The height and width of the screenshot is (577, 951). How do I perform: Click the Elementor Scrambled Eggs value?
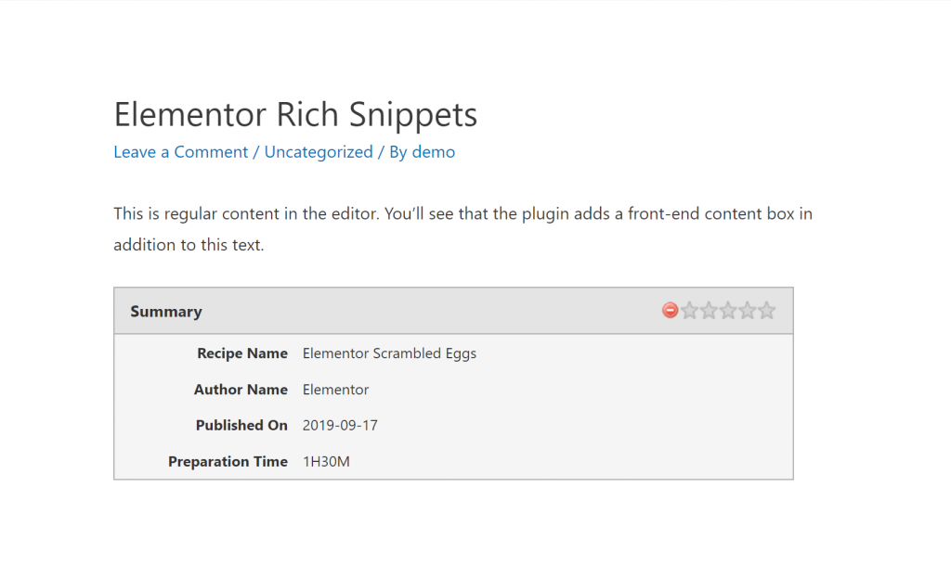click(389, 353)
